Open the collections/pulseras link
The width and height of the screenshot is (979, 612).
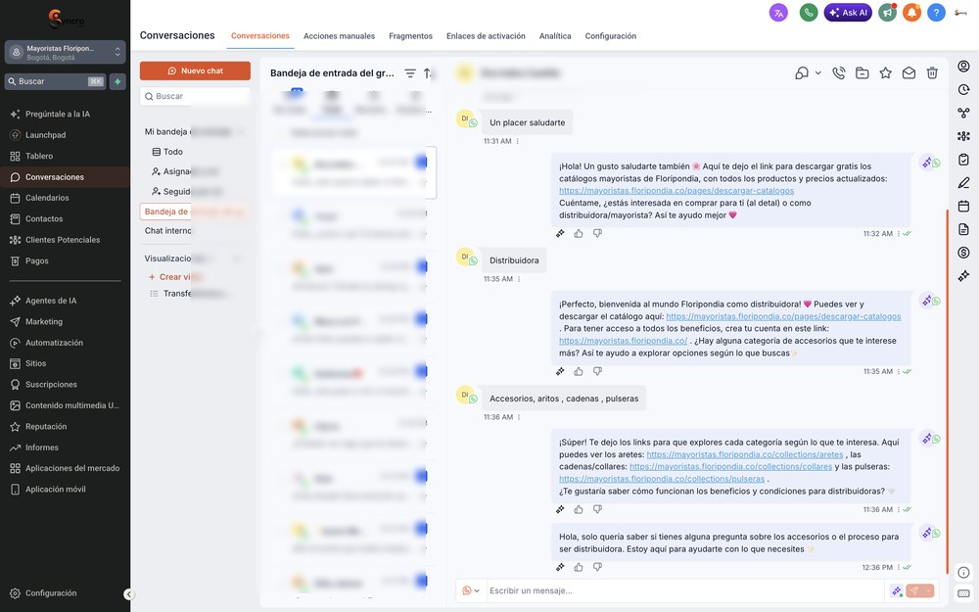(662, 479)
